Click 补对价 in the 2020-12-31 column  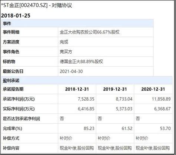point(142,138)
